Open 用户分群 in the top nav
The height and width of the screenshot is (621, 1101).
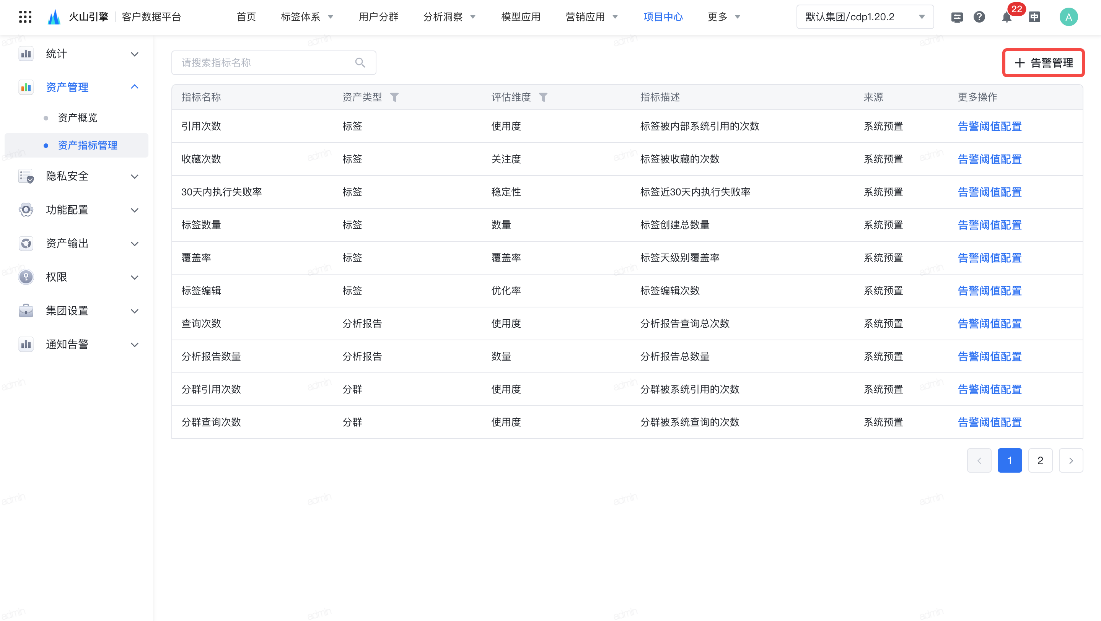click(x=378, y=17)
